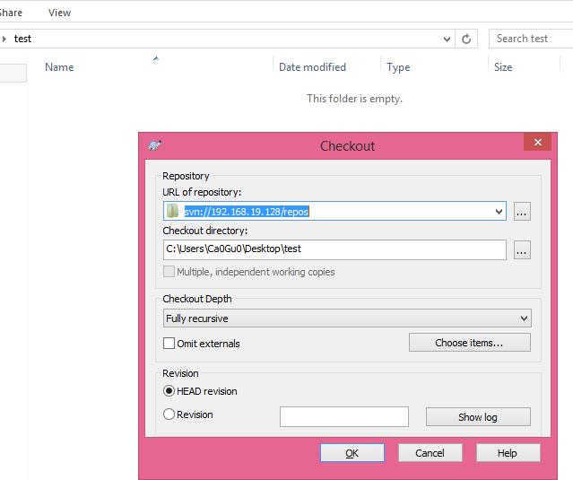Browse repository URL with ellipsis button

(522, 212)
